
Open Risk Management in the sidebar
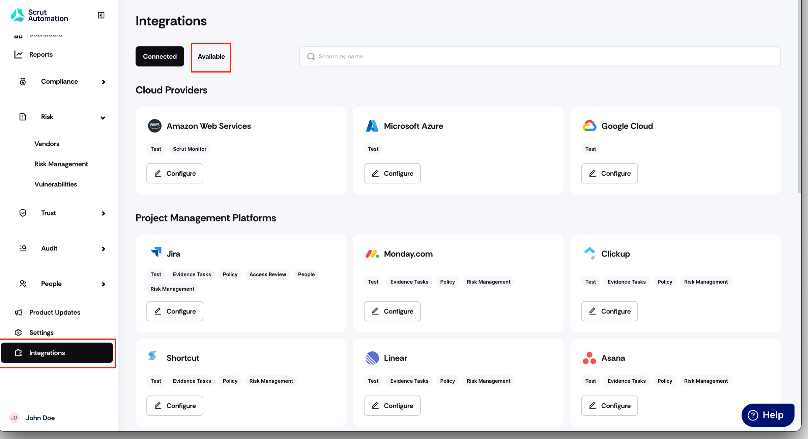point(61,164)
